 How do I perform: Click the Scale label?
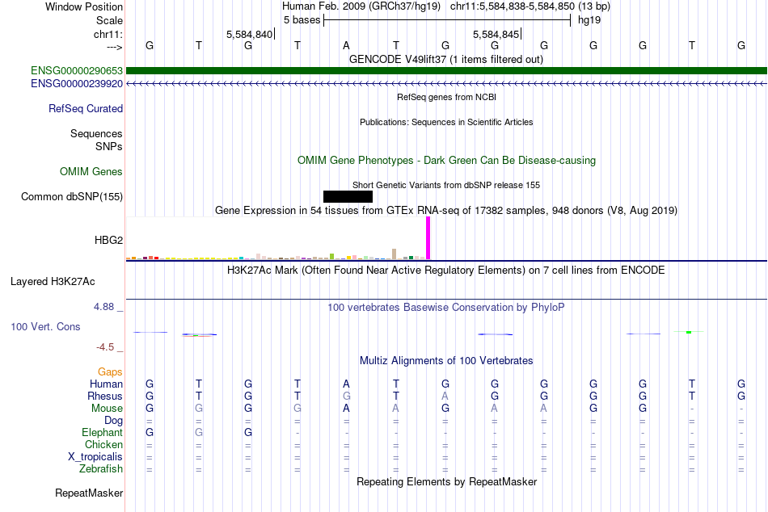point(110,20)
